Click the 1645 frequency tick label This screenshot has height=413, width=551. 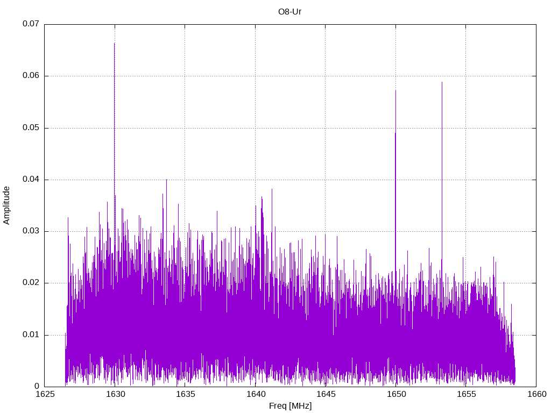click(326, 394)
